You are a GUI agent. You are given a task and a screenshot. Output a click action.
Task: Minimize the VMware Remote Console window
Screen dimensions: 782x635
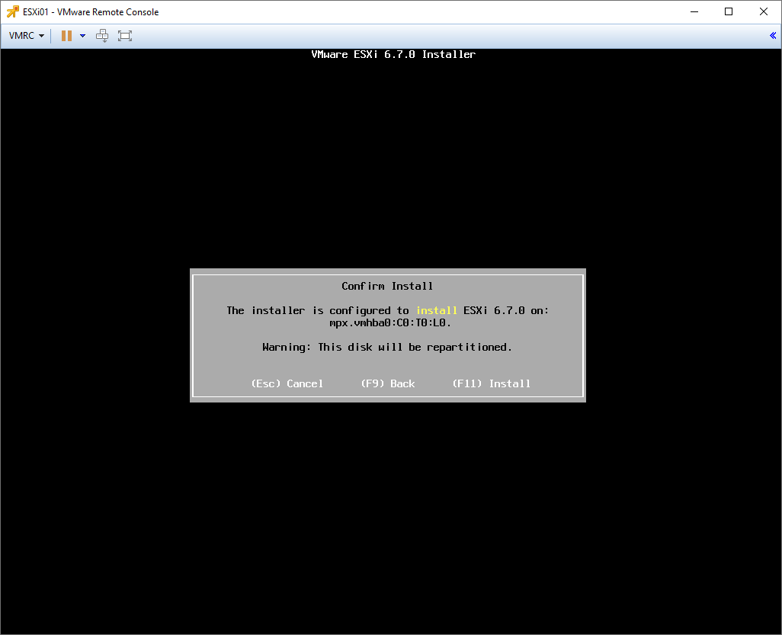tap(694, 11)
